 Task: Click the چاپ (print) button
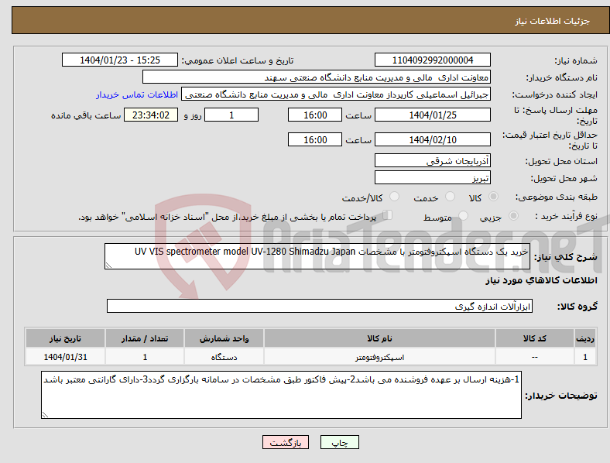coord(340,442)
